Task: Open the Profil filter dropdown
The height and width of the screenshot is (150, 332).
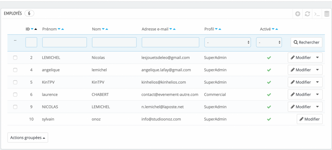Action: pyautogui.click(x=228, y=42)
